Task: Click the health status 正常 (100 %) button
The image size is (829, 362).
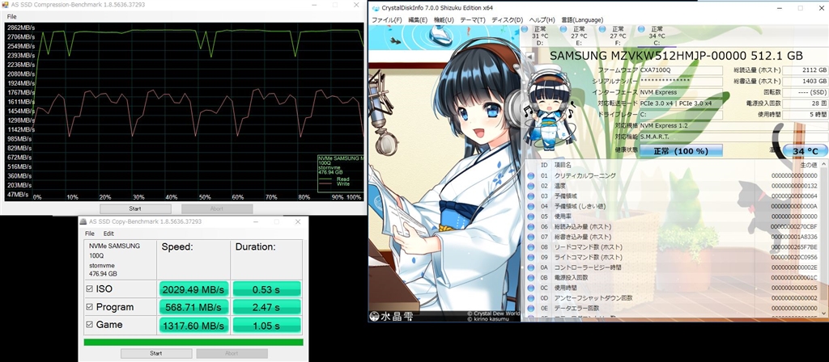Action: [x=682, y=151]
